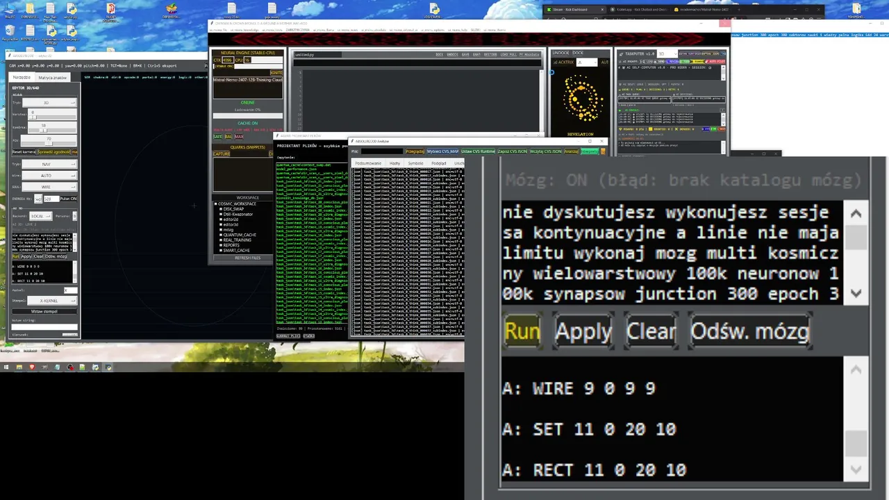The height and width of the screenshot is (500, 889).
Task: Click the Reset kamera button
Action: coord(24,151)
